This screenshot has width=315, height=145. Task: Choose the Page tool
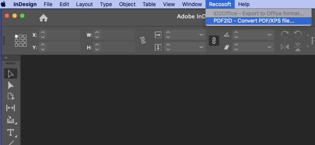[x=11, y=96]
